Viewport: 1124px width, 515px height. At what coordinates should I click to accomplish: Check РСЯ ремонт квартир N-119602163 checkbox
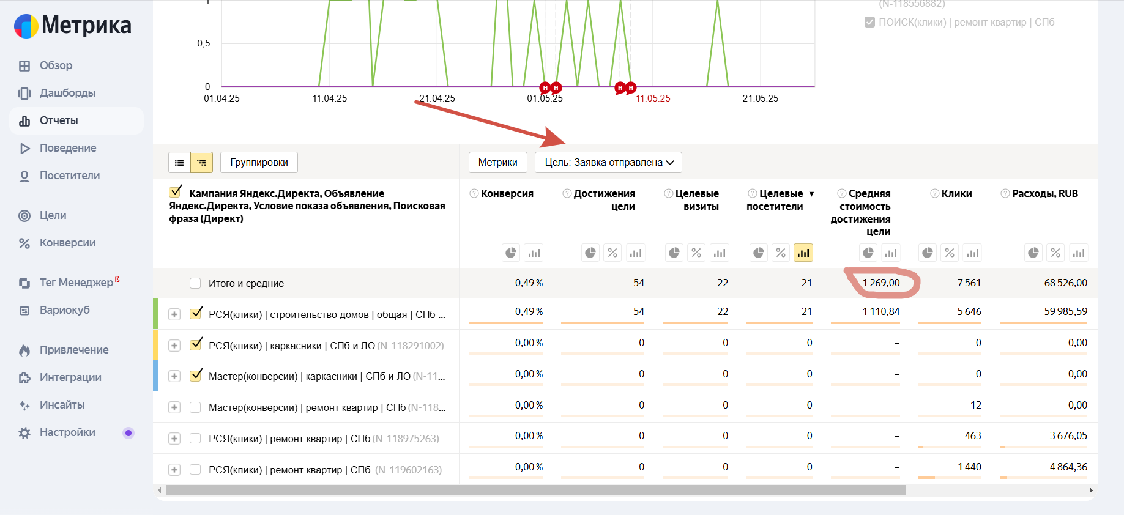(195, 470)
